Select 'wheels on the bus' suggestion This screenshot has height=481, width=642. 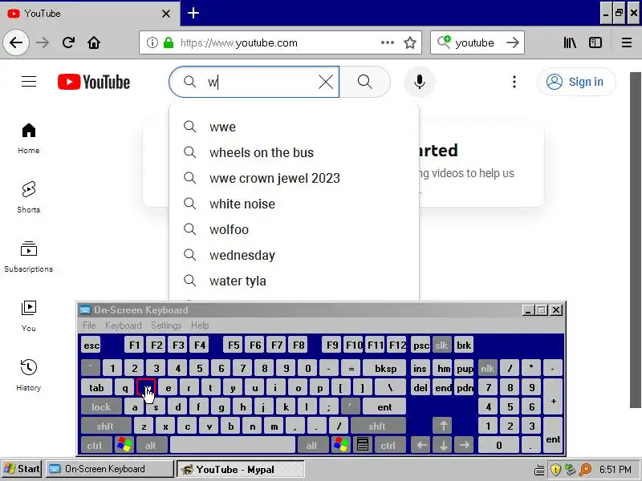pyautogui.click(x=294, y=152)
